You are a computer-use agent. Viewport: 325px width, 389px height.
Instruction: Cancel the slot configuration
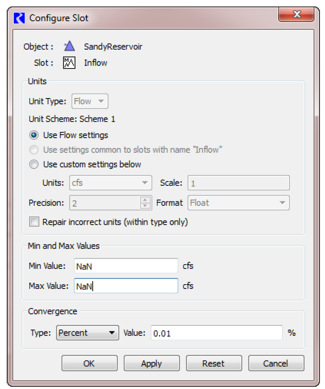276,363
